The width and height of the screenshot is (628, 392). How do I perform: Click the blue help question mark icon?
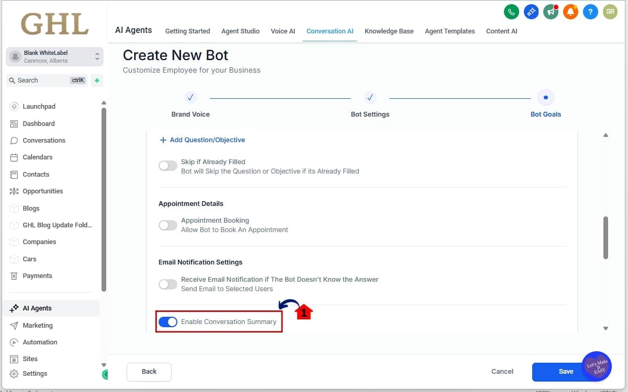click(590, 11)
